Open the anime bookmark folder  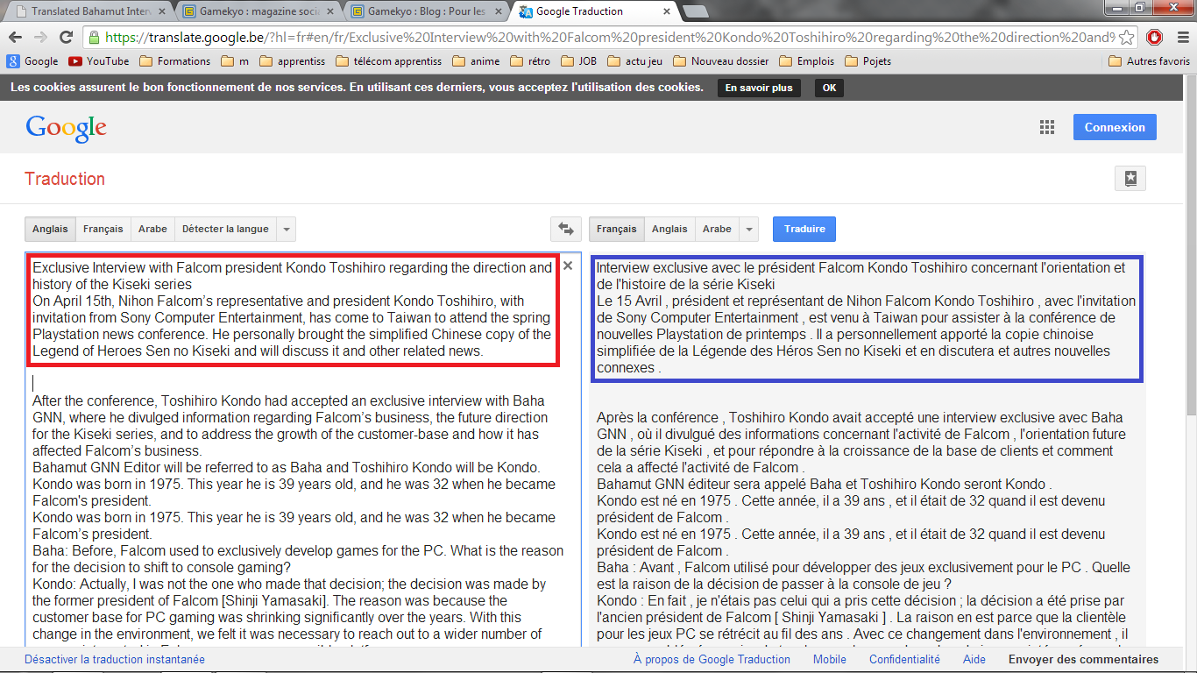coord(476,61)
